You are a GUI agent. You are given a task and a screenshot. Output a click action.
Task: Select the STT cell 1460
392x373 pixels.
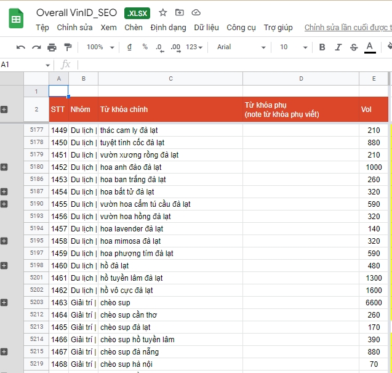pyautogui.click(x=58, y=266)
